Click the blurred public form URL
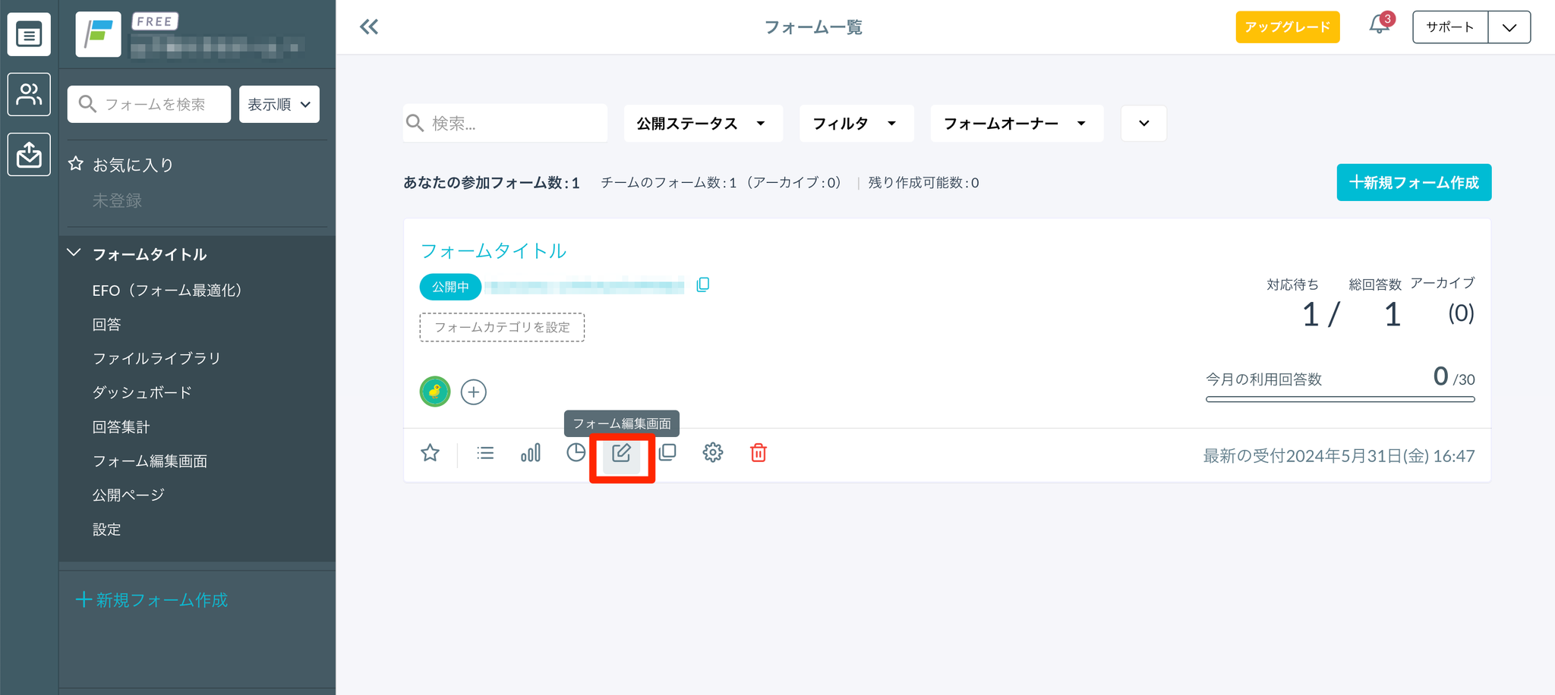Viewport: 1555px width, 695px height. (585, 287)
